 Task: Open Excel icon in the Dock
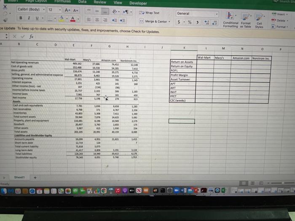224,190
